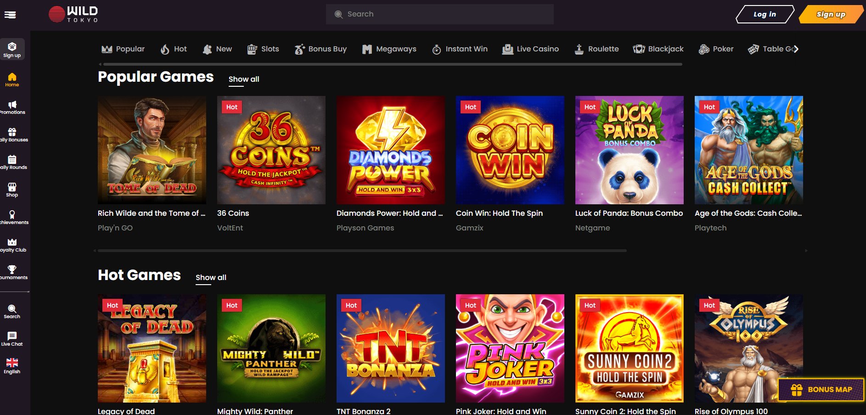This screenshot has height=415, width=866.
Task: Open Legacy of Dead game thumbnail
Action: click(152, 348)
